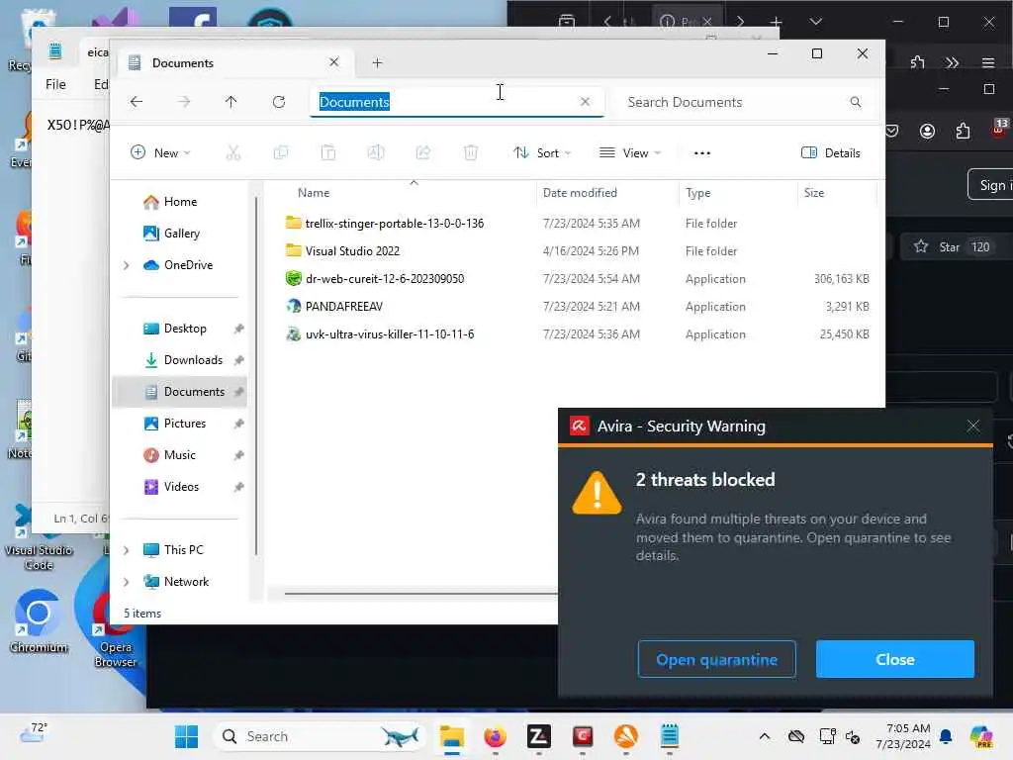Open the New item dropdown
Viewport: 1013px width, 760px height.
tap(160, 153)
